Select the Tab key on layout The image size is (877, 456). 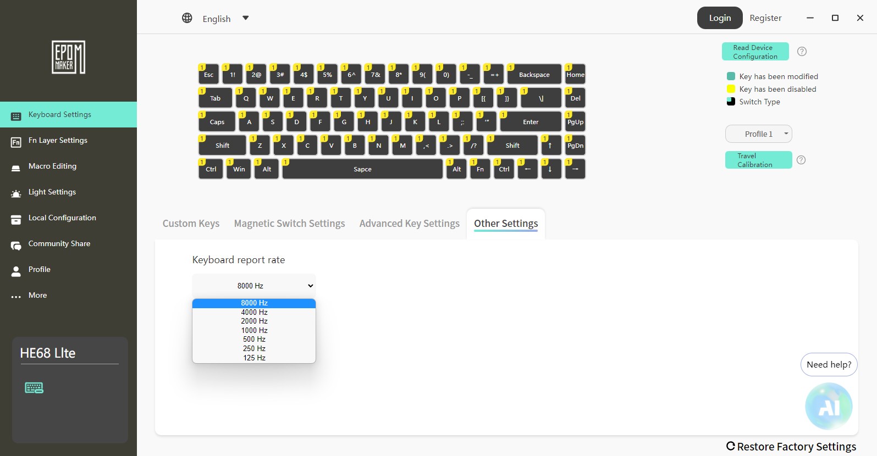pos(215,98)
